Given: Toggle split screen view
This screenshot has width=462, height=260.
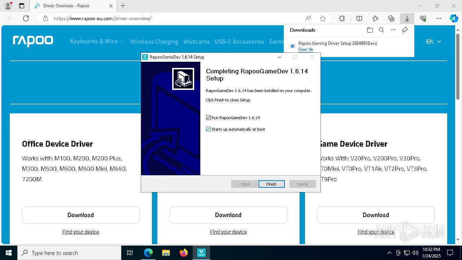Looking at the screenshot, I should [359, 18].
